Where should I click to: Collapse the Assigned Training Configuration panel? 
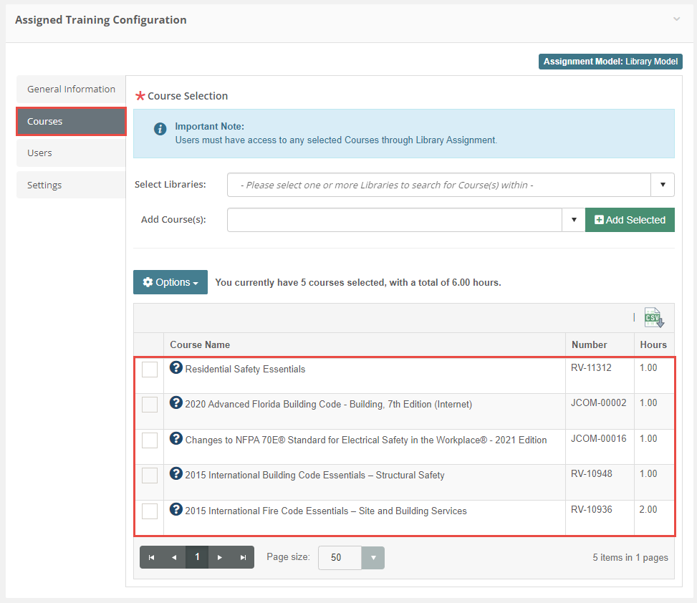click(x=676, y=19)
